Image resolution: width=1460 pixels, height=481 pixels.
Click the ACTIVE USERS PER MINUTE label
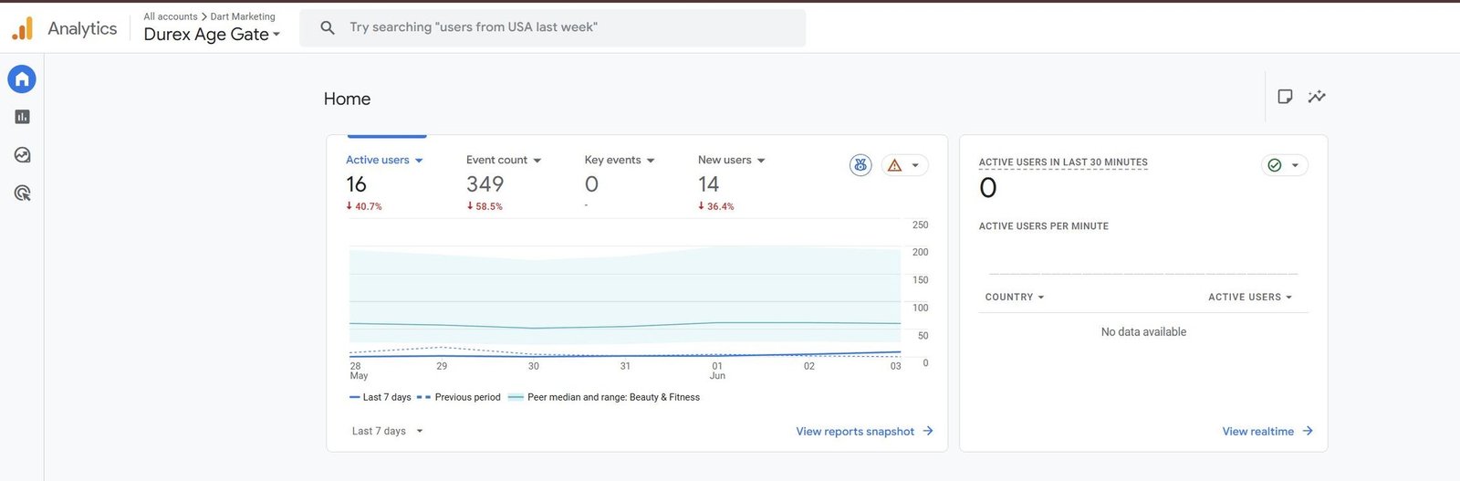(1044, 226)
